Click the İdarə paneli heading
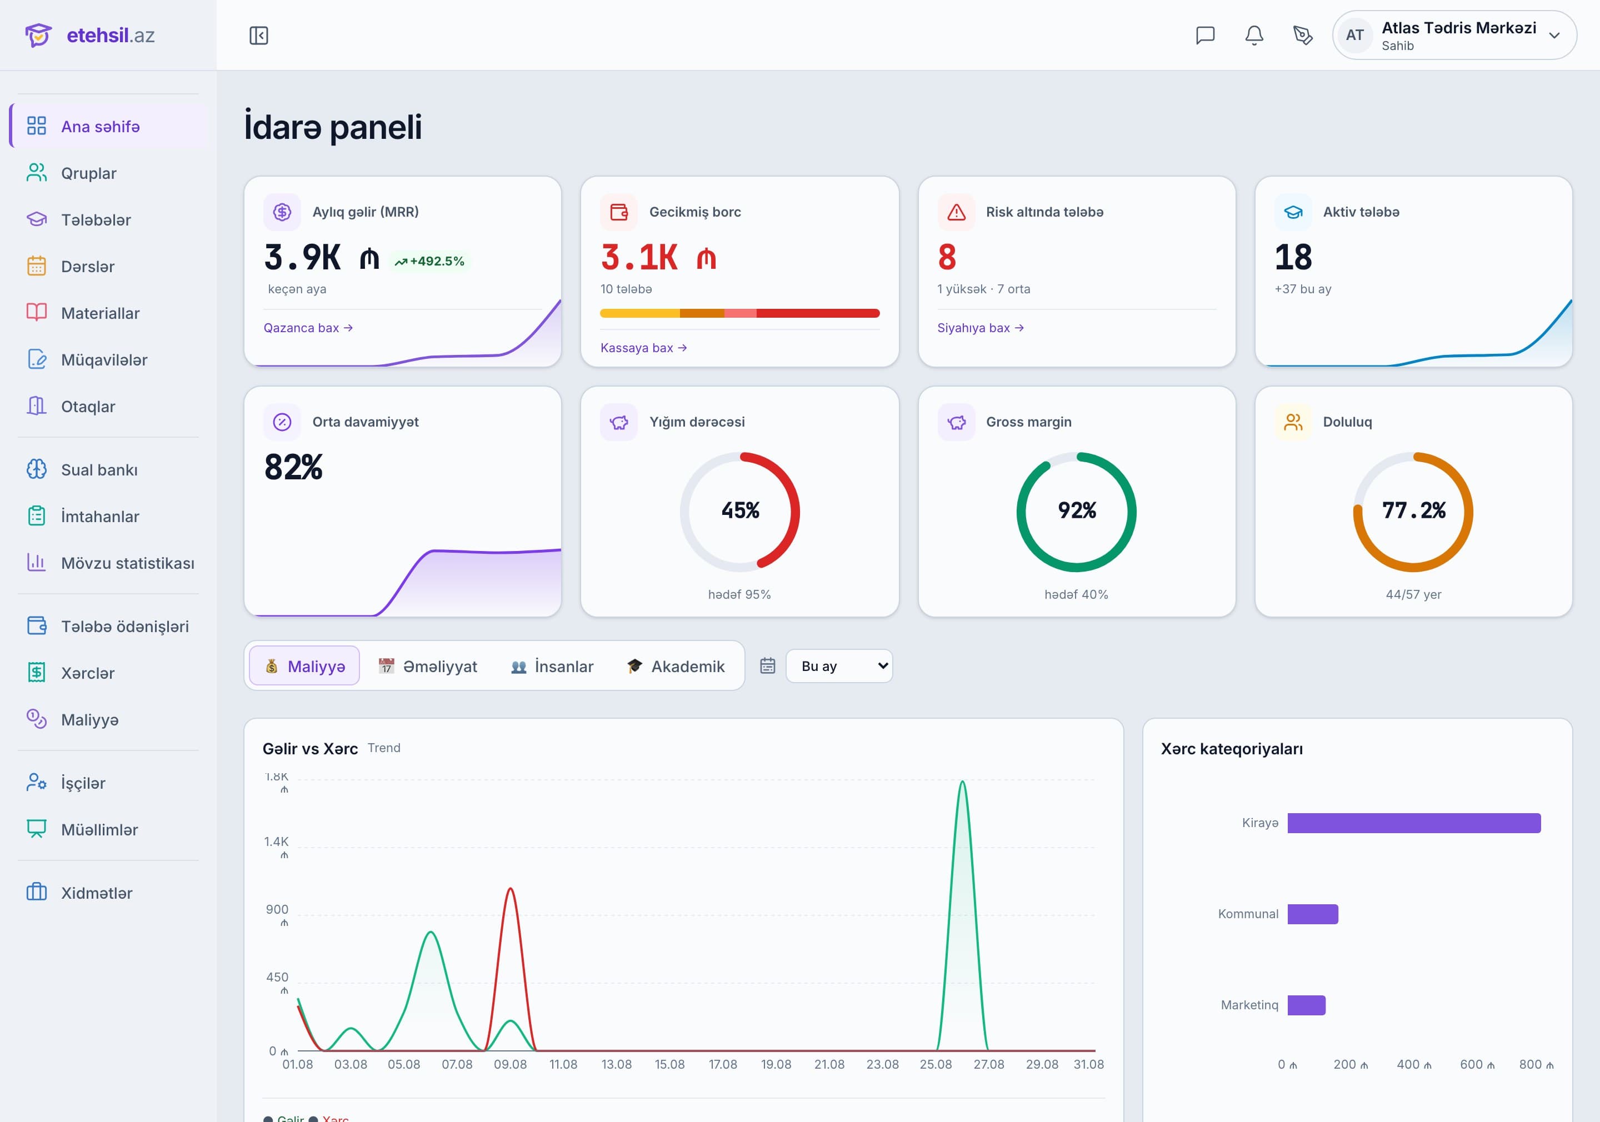1600x1122 pixels. [333, 127]
